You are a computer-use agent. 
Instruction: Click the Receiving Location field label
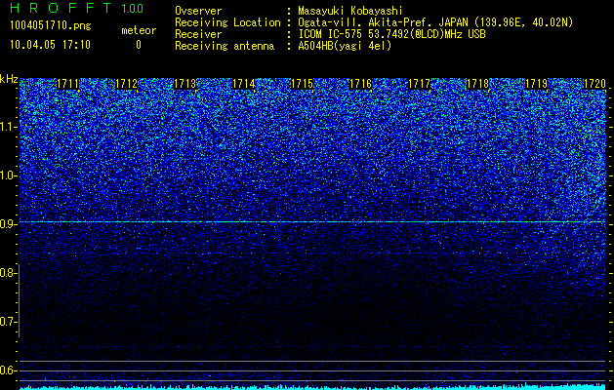point(227,22)
